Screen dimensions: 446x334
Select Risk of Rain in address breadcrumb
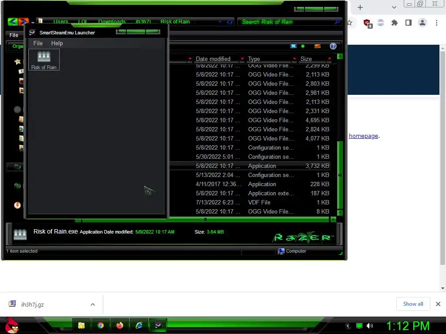pyautogui.click(x=175, y=22)
